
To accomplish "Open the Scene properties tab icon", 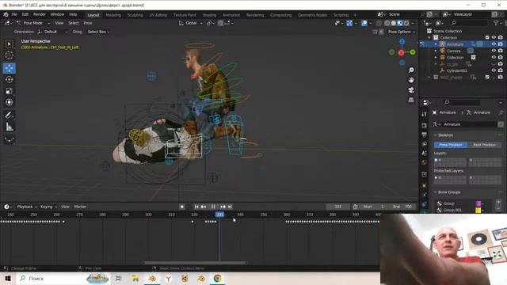I will point(424,153).
